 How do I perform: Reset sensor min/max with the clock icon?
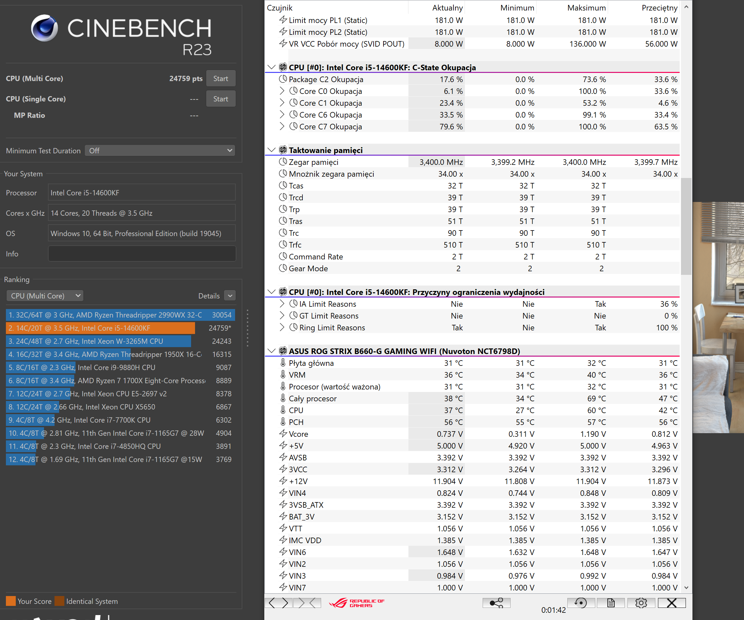click(581, 603)
